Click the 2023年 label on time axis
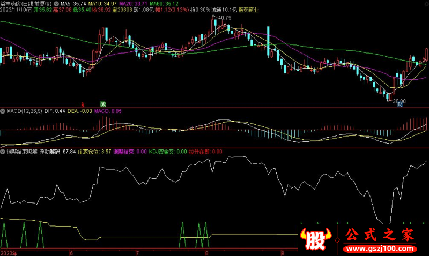Screen dimensions: 429x256 pos(8,252)
